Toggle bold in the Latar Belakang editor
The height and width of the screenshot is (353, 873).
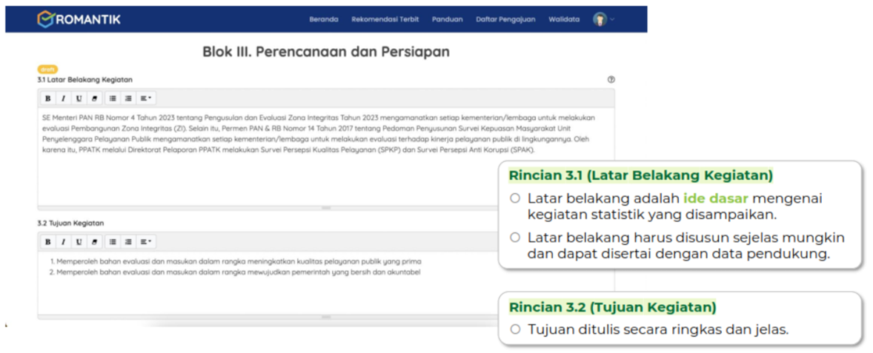(x=47, y=98)
